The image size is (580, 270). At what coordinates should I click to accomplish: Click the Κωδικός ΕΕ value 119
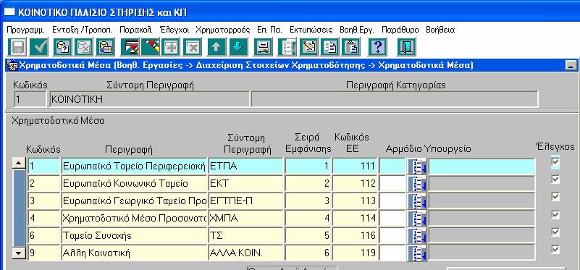point(355,253)
